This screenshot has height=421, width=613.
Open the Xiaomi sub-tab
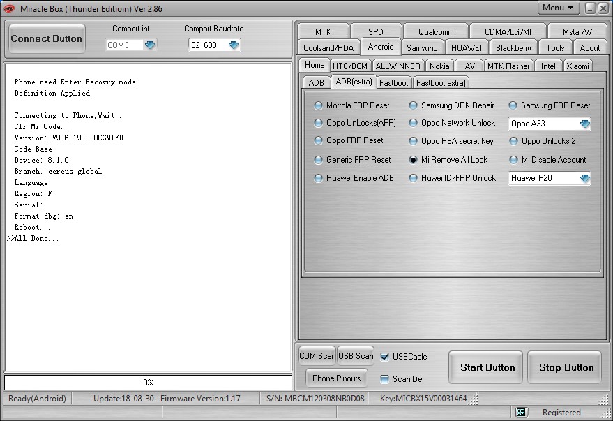[x=577, y=66]
